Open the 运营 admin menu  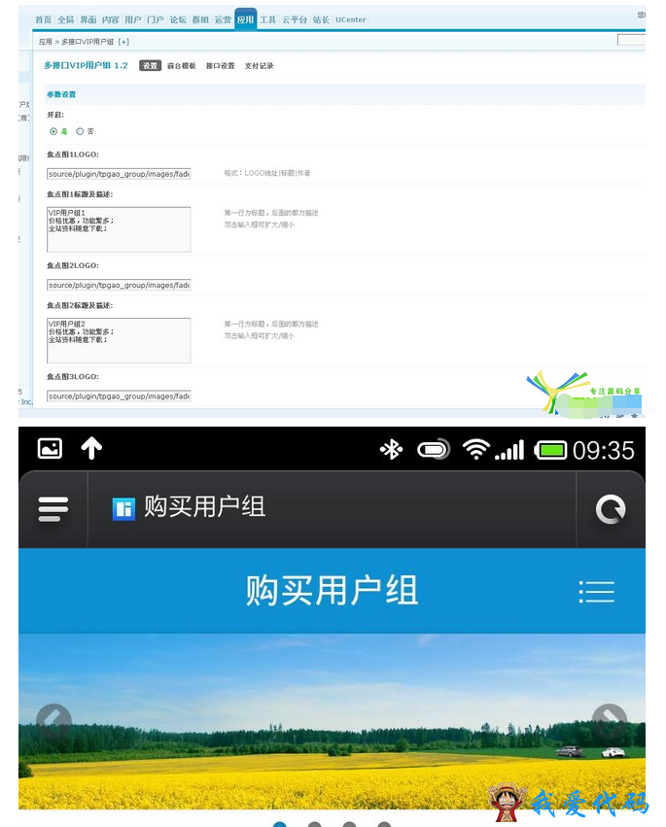[223, 19]
